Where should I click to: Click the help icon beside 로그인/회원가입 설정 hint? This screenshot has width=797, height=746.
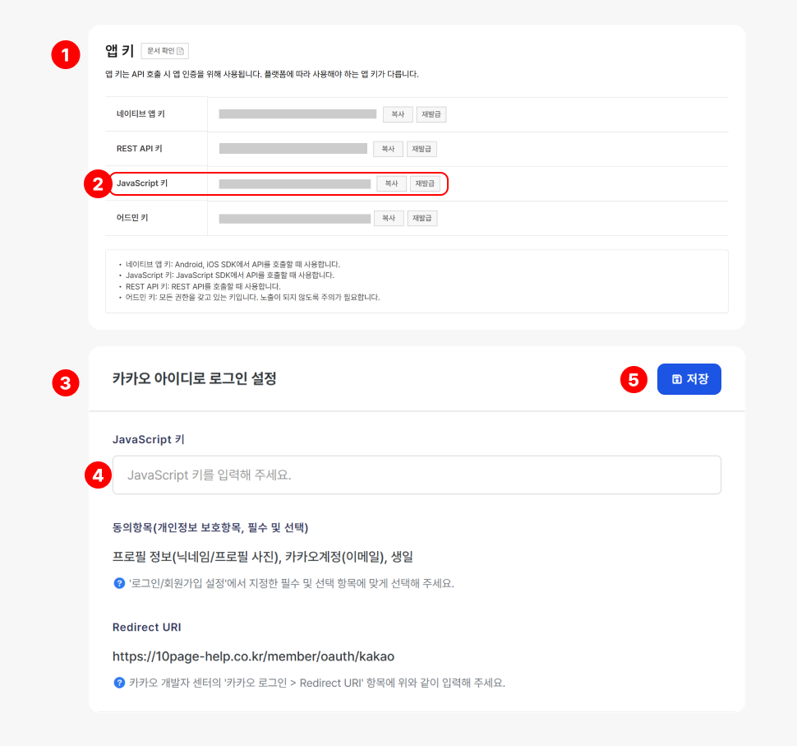coord(118,583)
